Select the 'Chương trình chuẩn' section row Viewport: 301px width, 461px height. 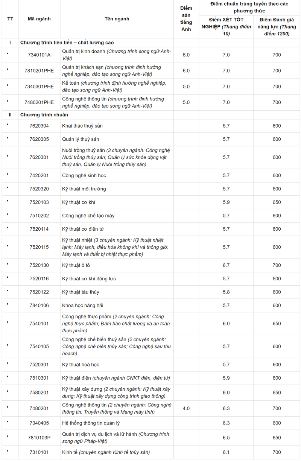pyautogui.click(x=44, y=114)
